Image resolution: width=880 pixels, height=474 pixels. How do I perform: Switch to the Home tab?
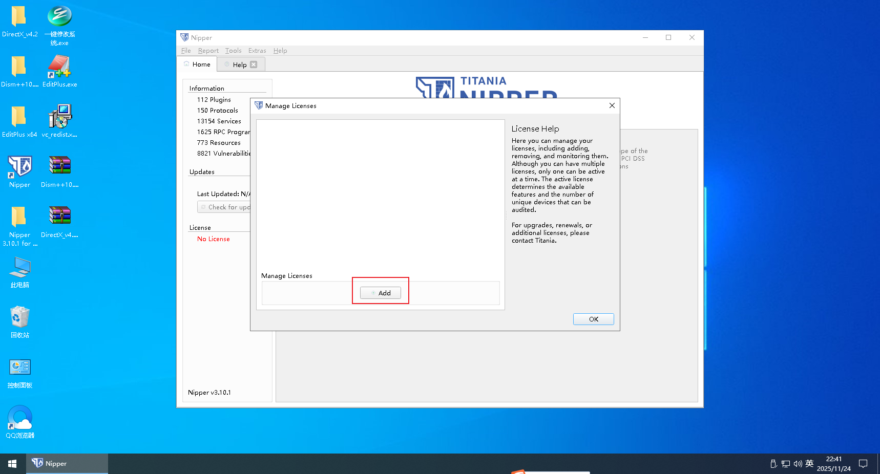(198, 64)
